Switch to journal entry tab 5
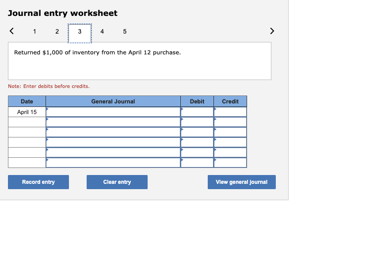The image size is (381, 274). (125, 31)
